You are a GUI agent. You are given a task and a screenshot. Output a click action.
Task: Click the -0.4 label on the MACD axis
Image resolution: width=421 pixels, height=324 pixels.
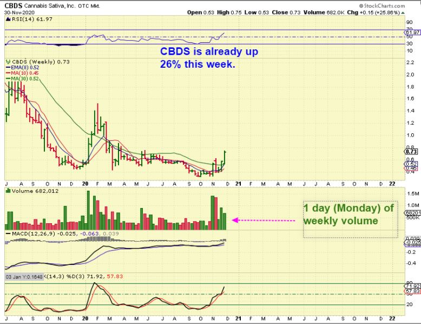click(x=410, y=263)
